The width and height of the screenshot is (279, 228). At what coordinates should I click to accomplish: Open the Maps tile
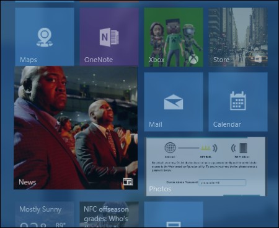click(45, 37)
